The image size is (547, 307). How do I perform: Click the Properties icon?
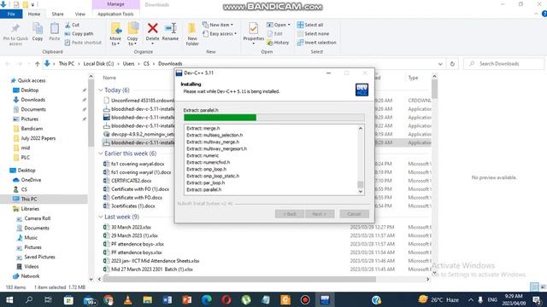pos(253,28)
